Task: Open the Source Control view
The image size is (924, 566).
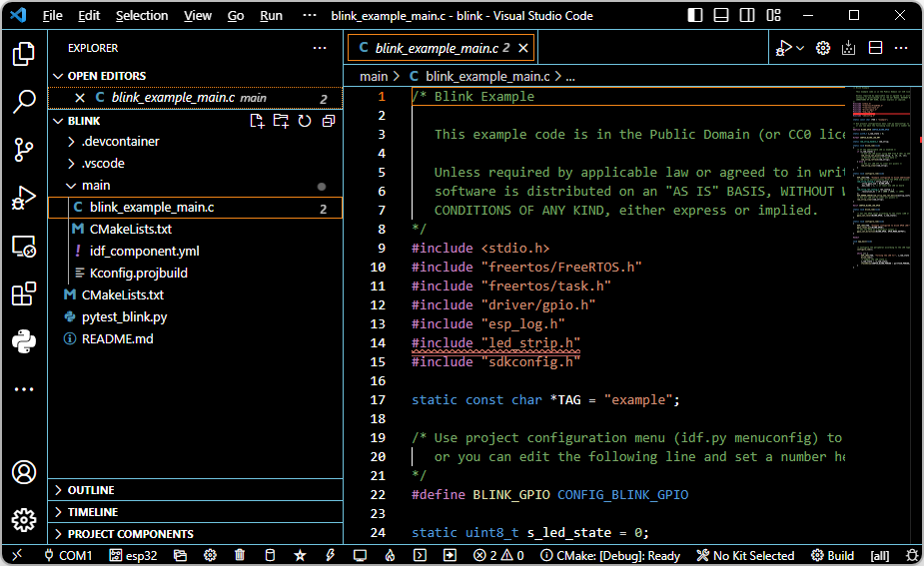Action: coord(24,150)
